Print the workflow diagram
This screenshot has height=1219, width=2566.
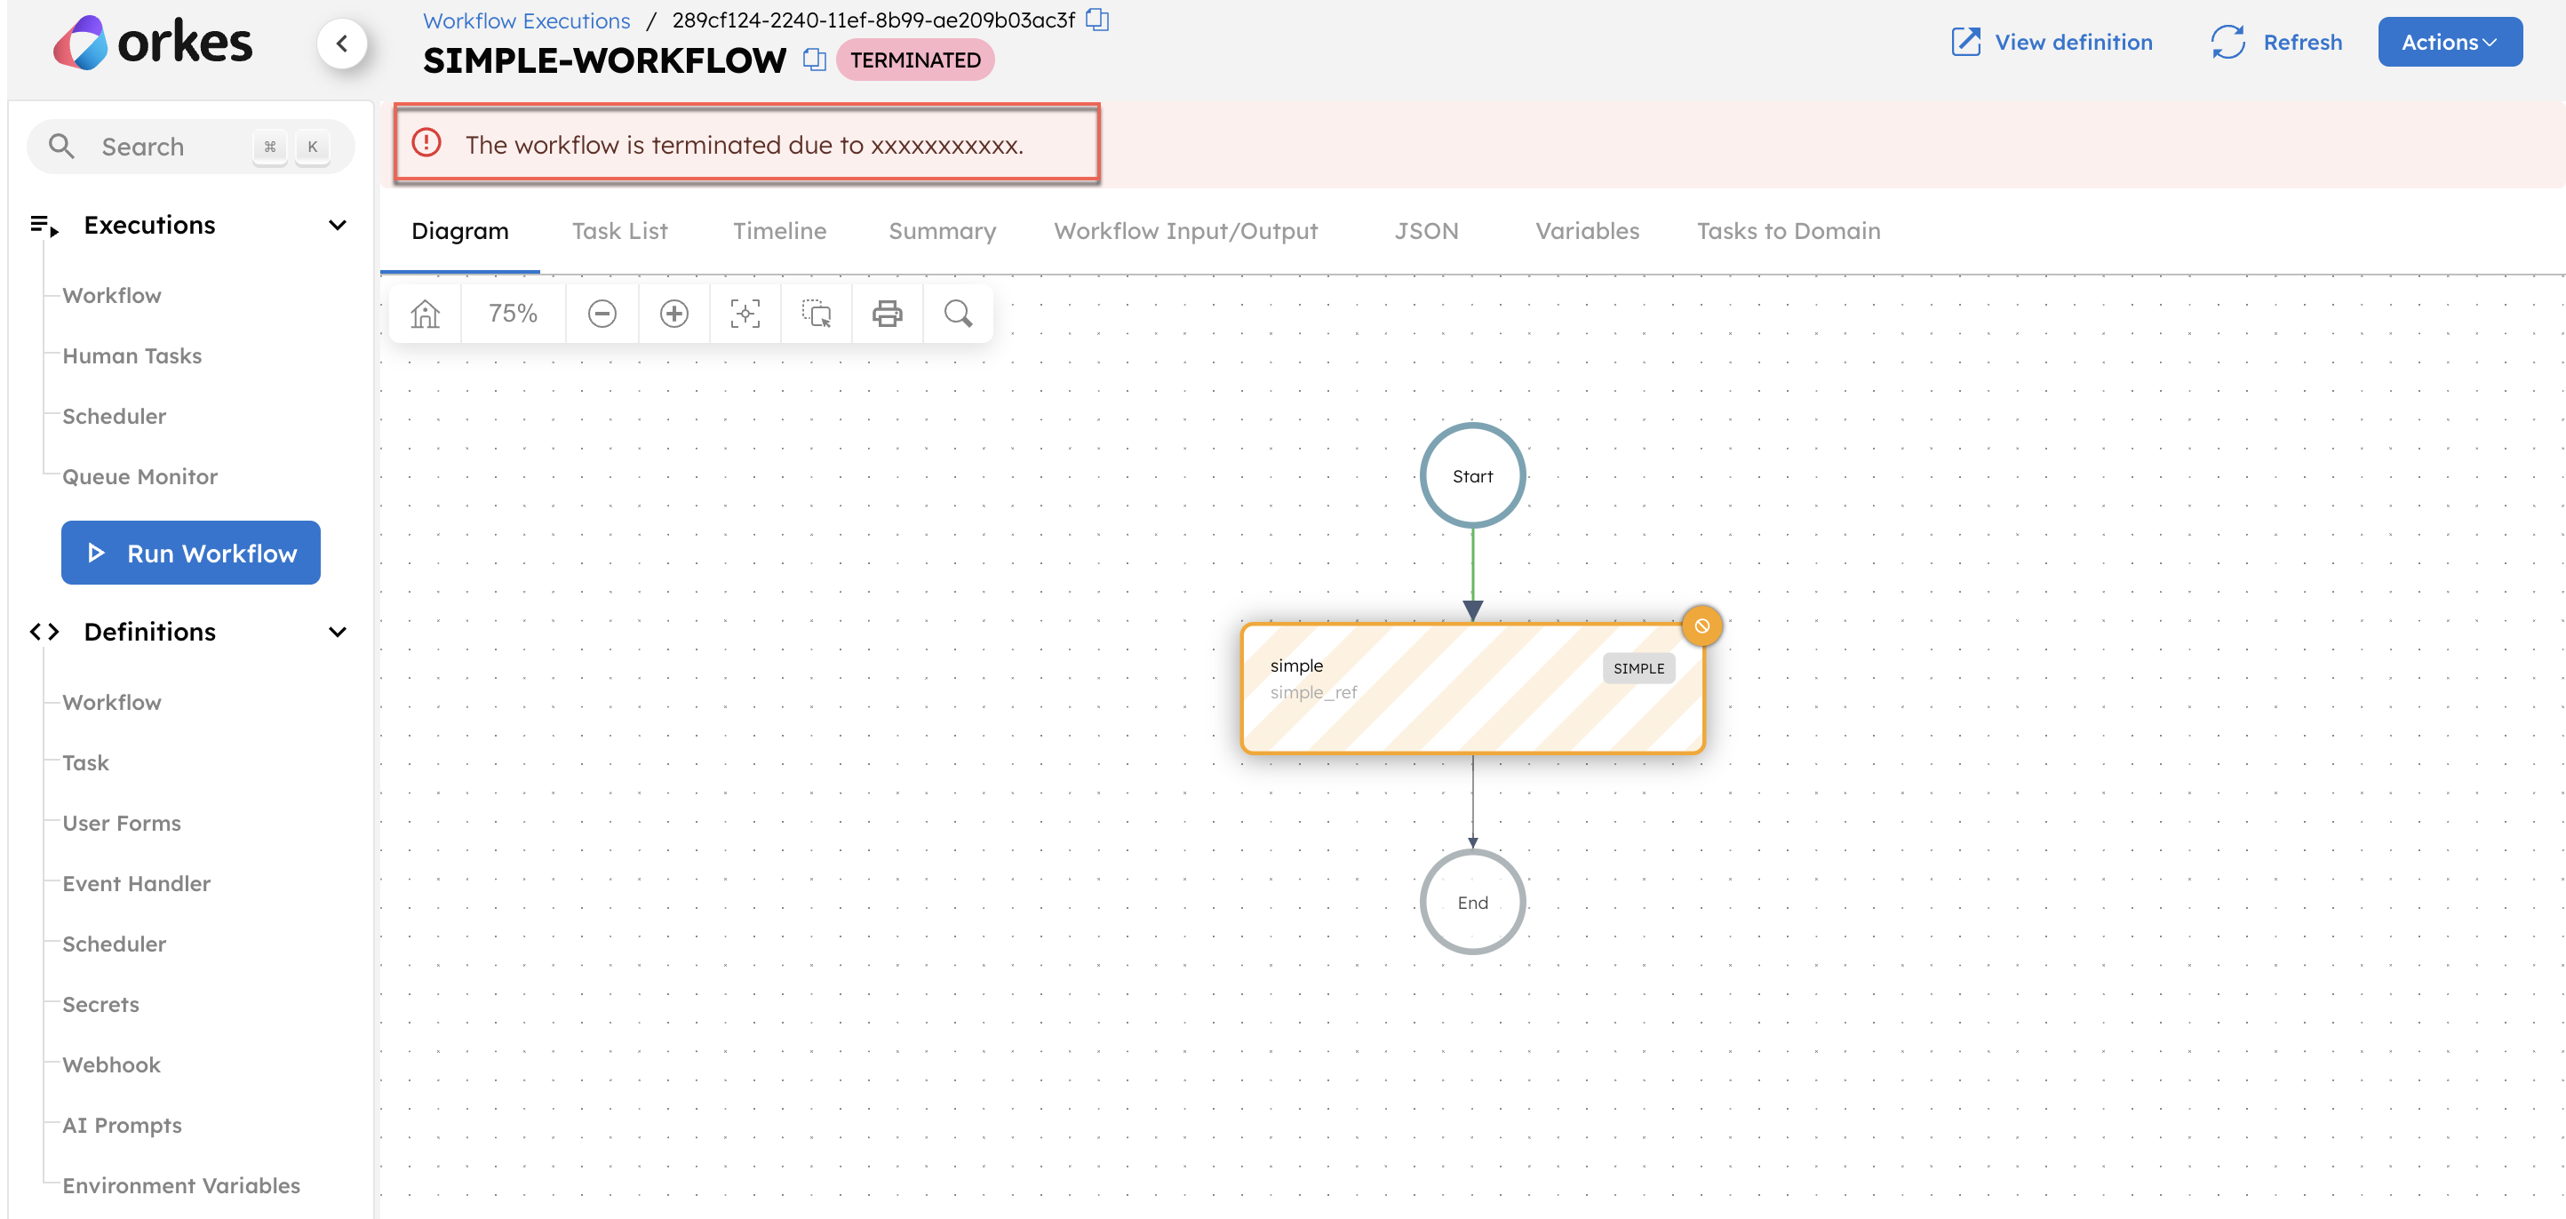point(887,314)
